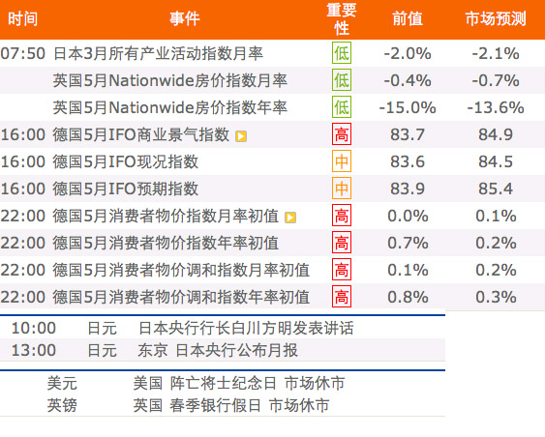Click market forecast 84.9
This screenshot has width=545, height=437.
(x=496, y=134)
